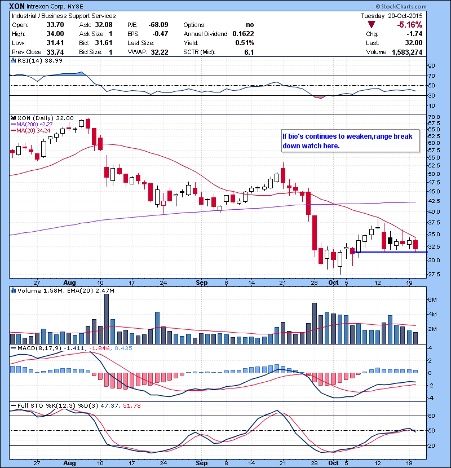Click the MA(20) 34.24 legend text

(33, 131)
